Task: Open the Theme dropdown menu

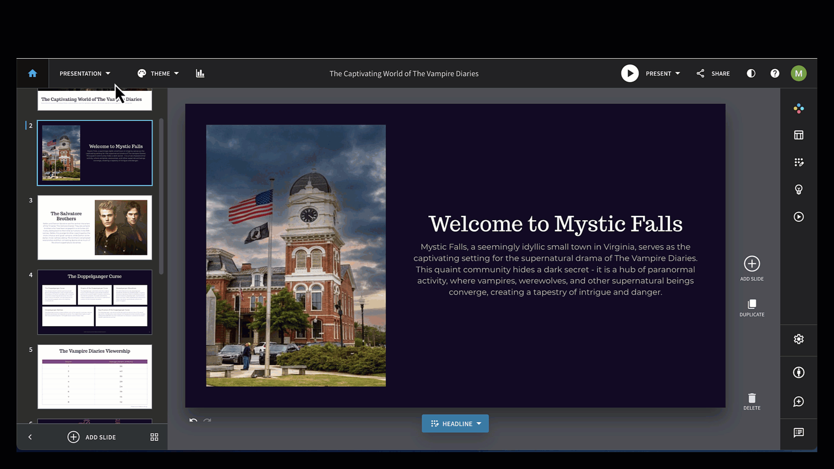Action: point(158,73)
